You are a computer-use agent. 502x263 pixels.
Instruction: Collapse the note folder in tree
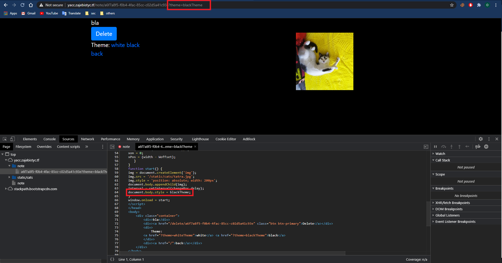click(x=9, y=166)
